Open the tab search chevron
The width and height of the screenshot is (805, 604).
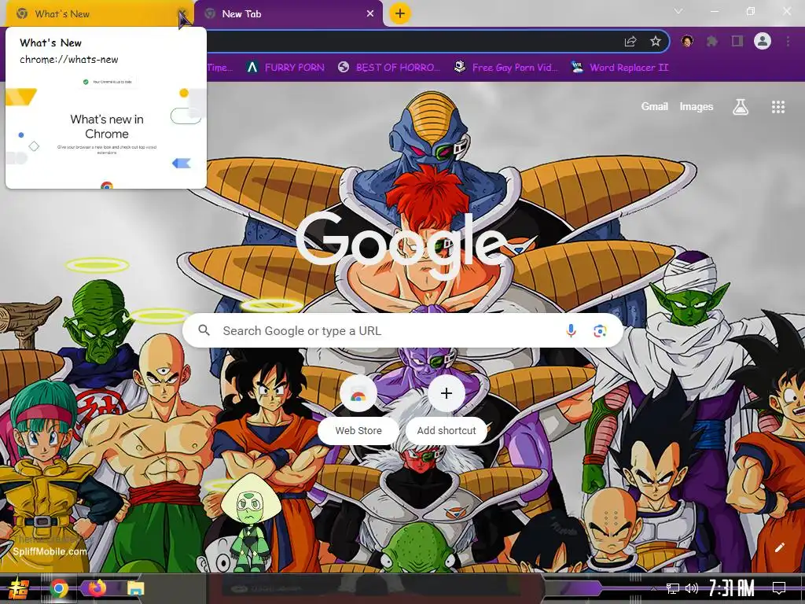(678, 11)
